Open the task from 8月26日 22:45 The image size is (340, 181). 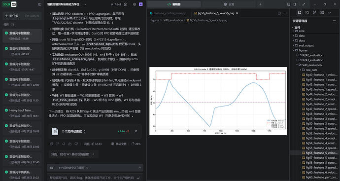pos(22,159)
